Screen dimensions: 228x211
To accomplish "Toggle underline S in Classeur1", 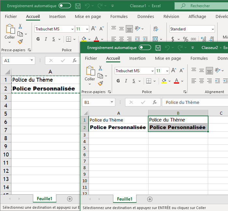I will (x=54, y=39).
